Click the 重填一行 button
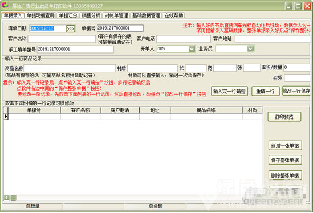The image size is (313, 213). click(x=265, y=91)
